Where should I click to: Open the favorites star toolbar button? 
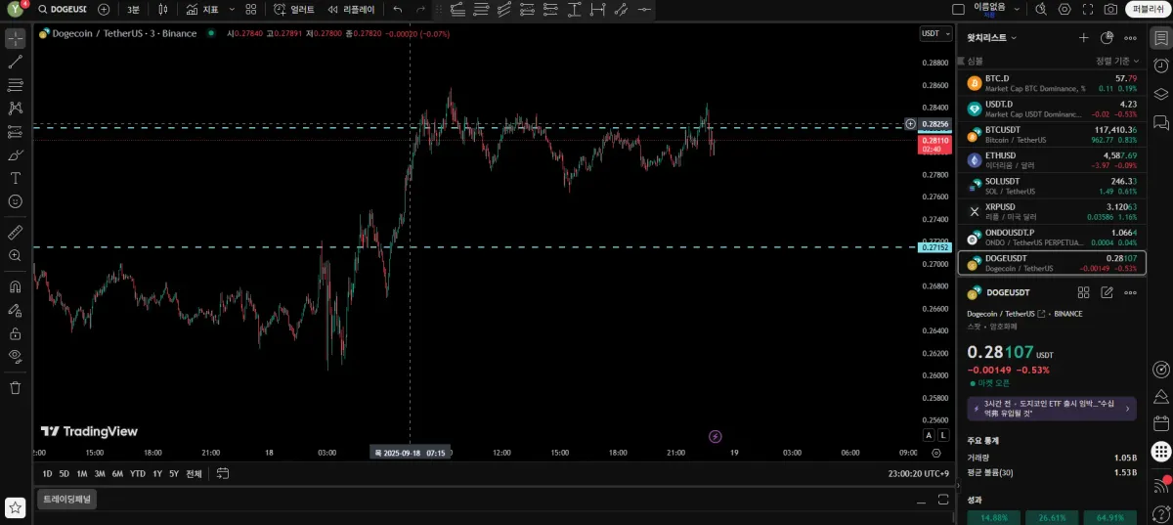point(15,507)
